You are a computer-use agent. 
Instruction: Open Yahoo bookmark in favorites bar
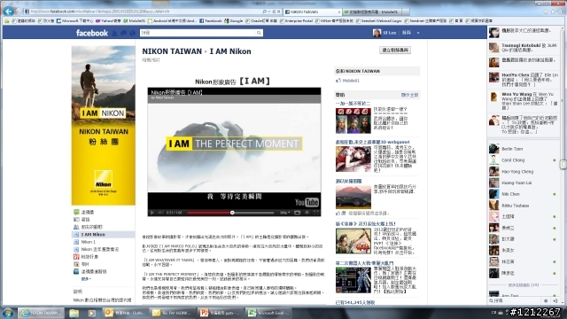click(108, 21)
